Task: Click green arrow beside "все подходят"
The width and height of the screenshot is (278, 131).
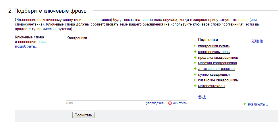Action: click(245, 104)
